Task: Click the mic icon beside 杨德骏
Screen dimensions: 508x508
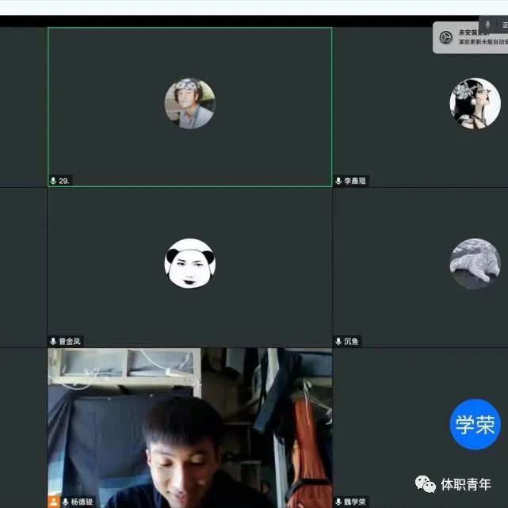Action: (66, 502)
